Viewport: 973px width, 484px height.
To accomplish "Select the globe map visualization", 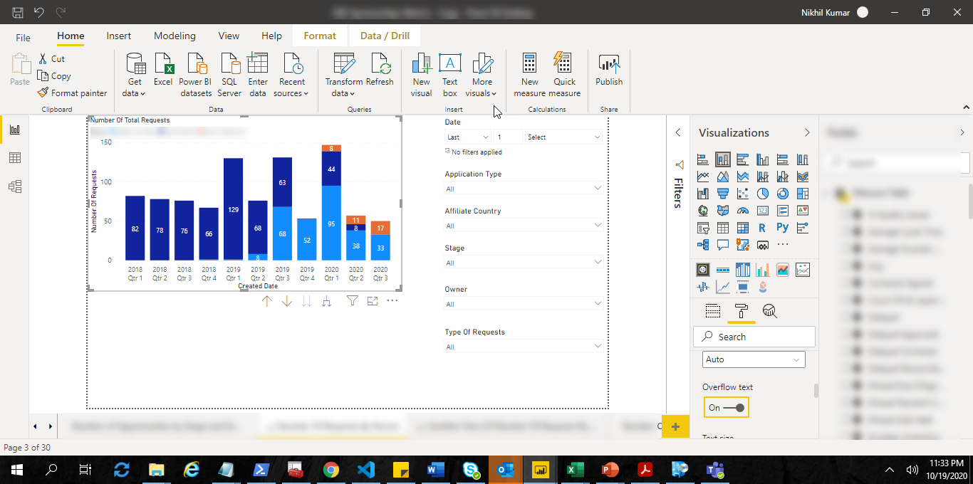I will point(703,211).
